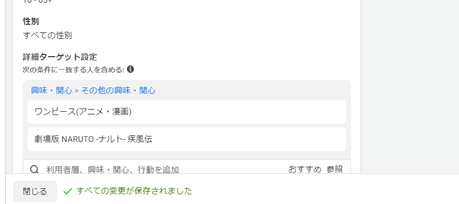Click the すべての性別 value text
The image size is (459, 204).
[48, 36]
